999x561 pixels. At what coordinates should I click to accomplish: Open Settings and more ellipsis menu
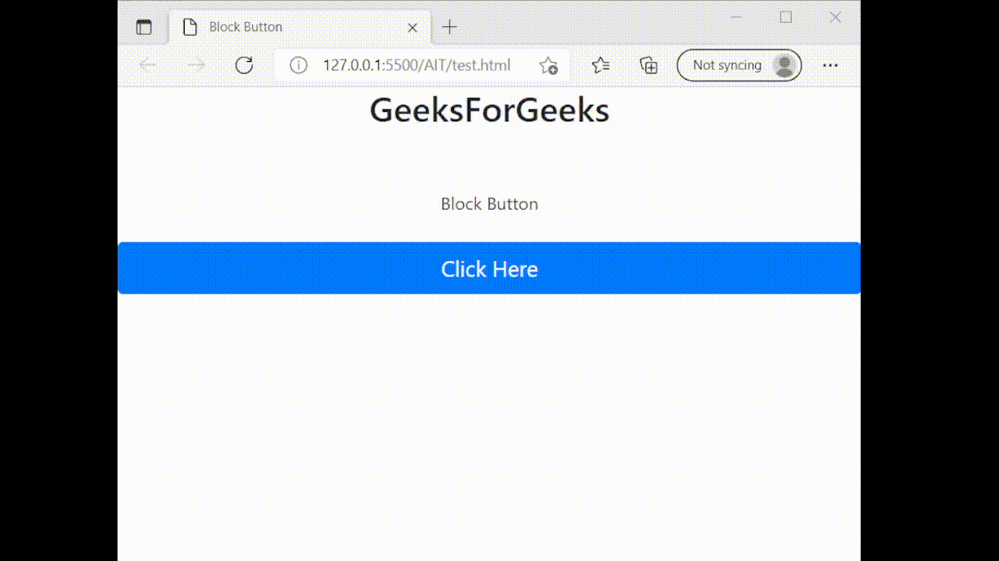[830, 65]
